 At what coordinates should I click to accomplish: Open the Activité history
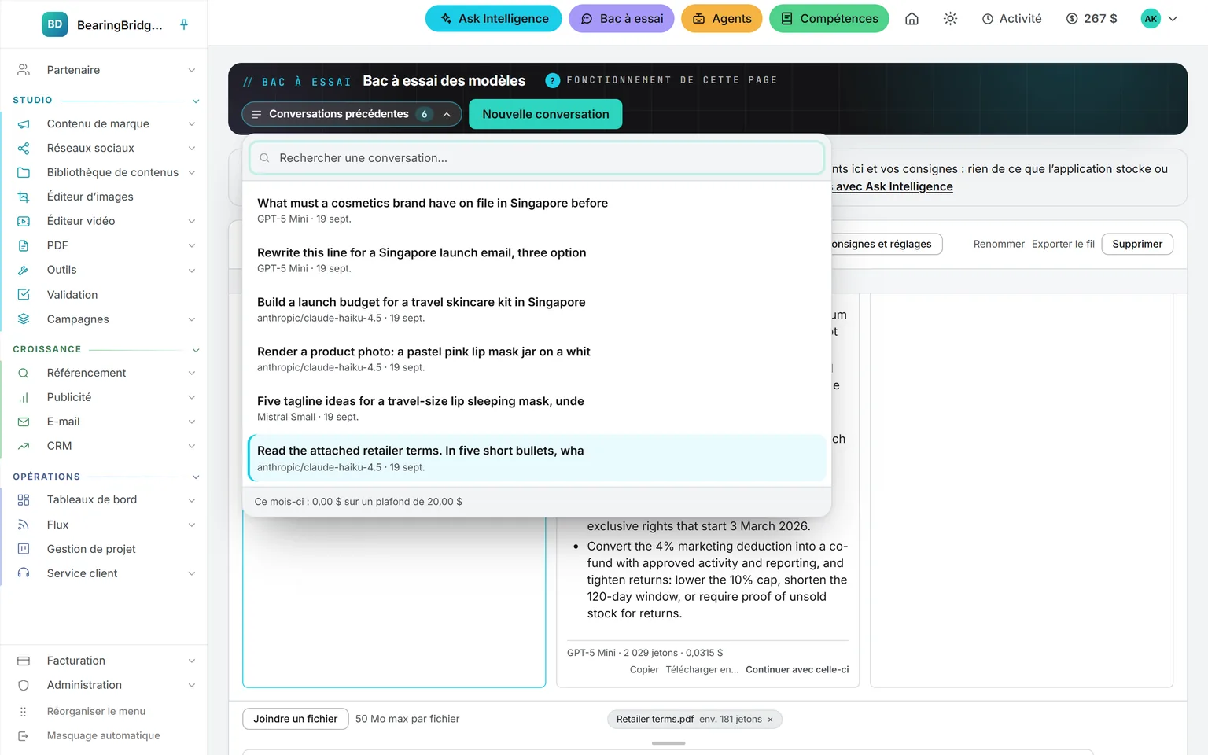pyautogui.click(x=1012, y=19)
